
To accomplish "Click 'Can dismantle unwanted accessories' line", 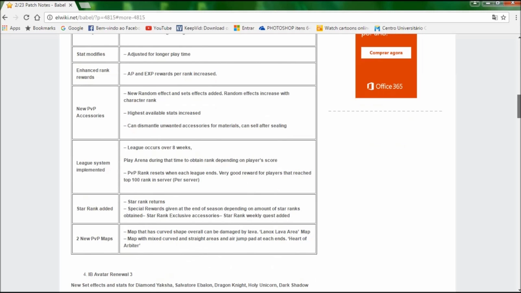I will click(x=205, y=125).
